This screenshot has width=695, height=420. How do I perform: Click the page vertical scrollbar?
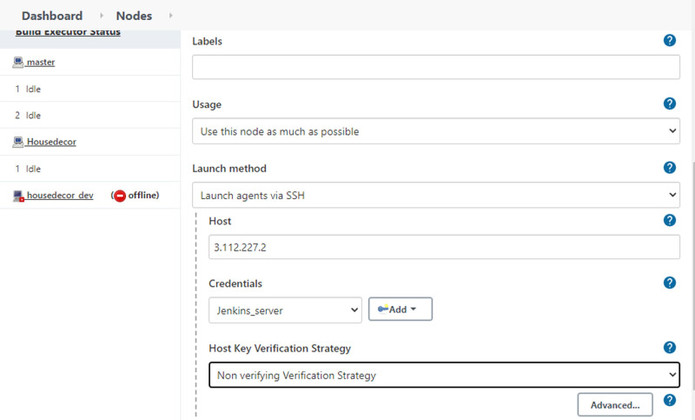click(692, 275)
